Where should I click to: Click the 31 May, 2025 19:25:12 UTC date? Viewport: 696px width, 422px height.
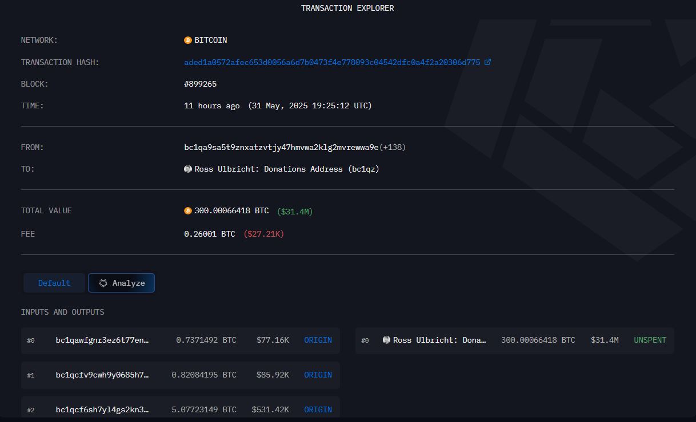click(x=310, y=105)
